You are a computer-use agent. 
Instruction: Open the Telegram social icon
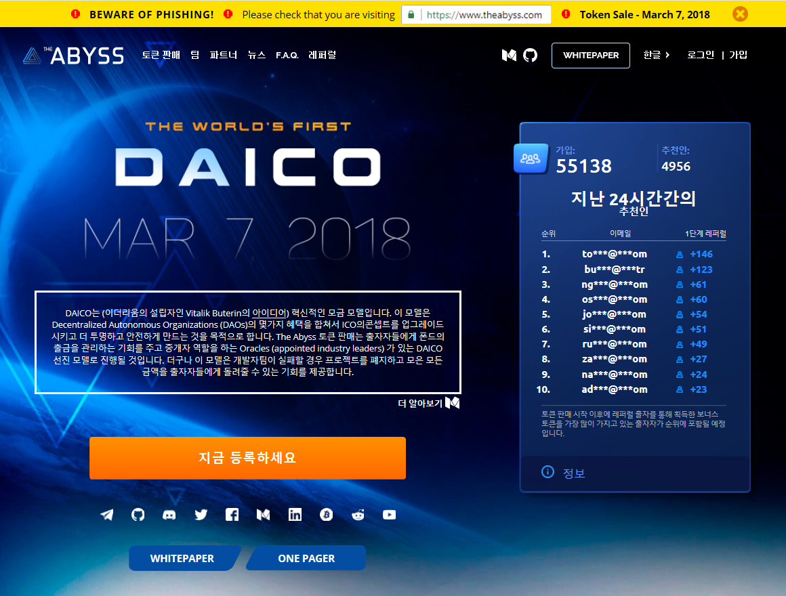107,514
